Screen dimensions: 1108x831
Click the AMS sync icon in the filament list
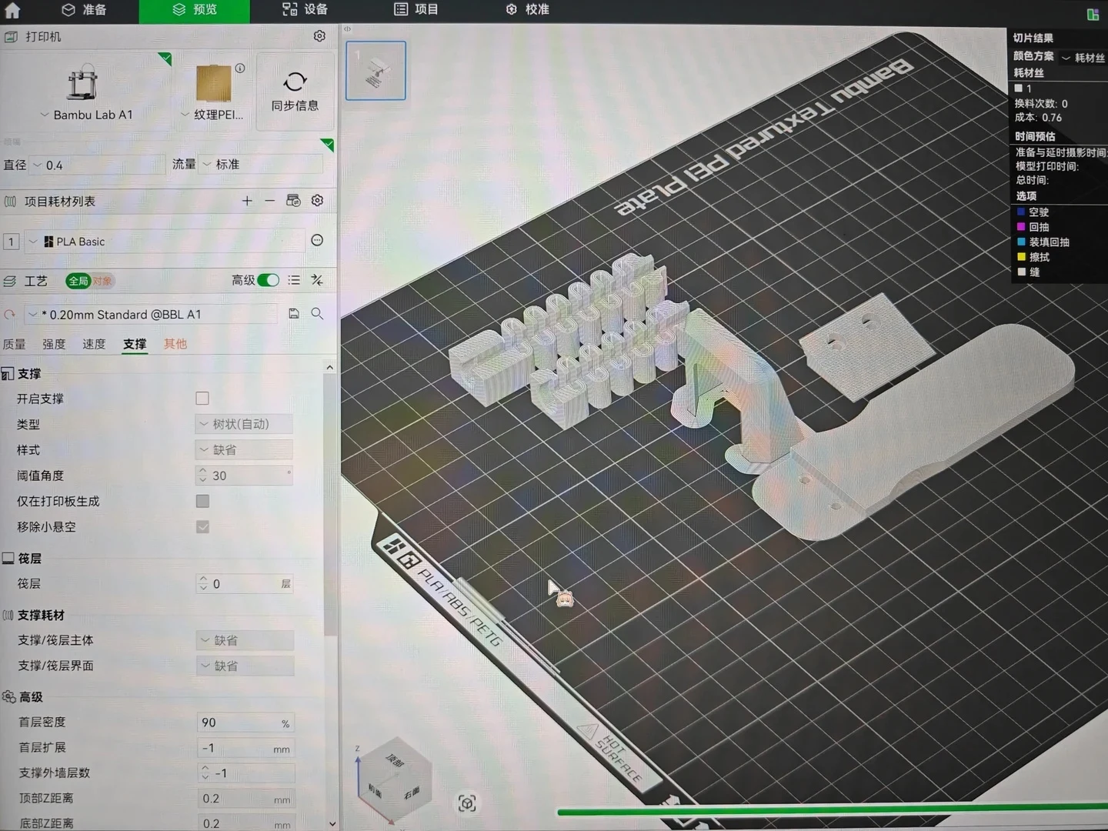point(293,201)
